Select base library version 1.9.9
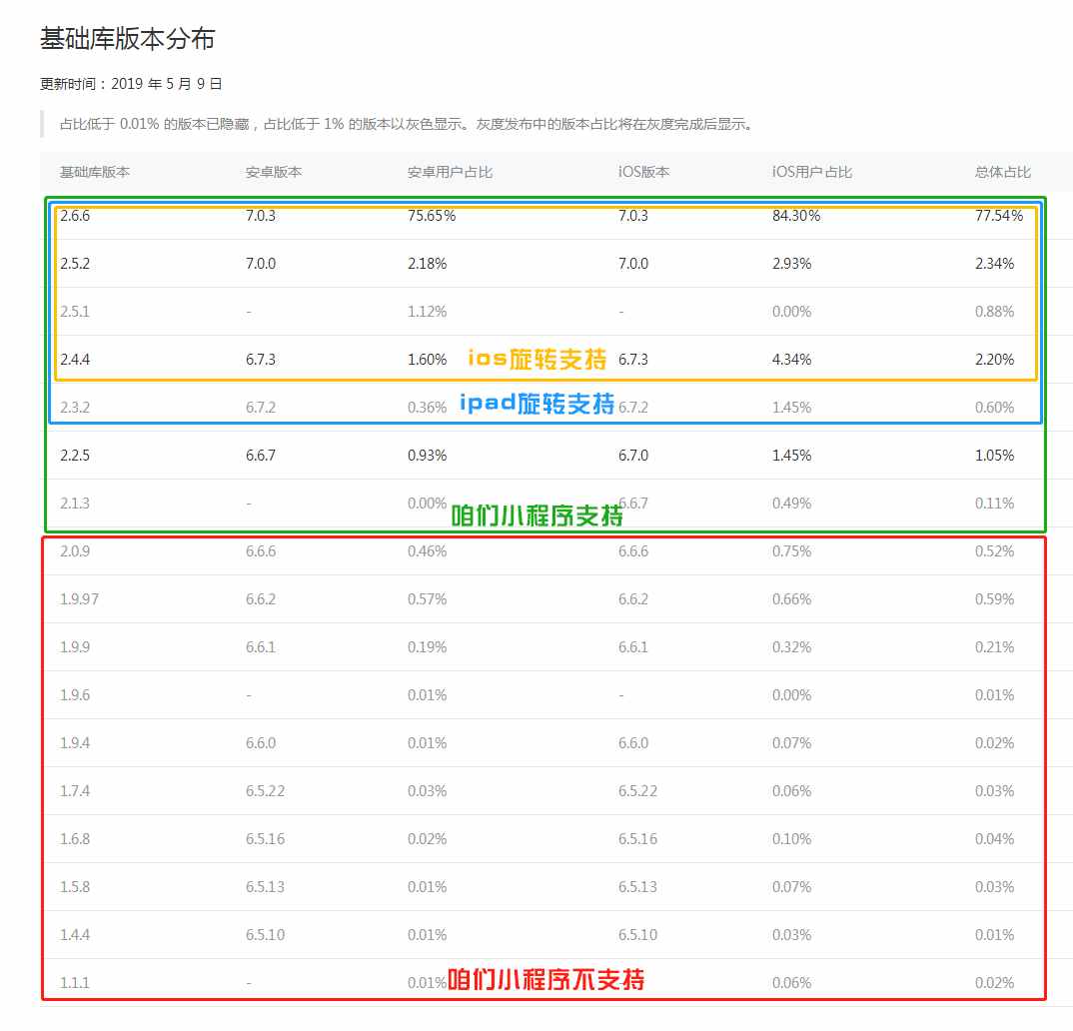Viewport: 1073px width, 1031px height. pos(75,646)
